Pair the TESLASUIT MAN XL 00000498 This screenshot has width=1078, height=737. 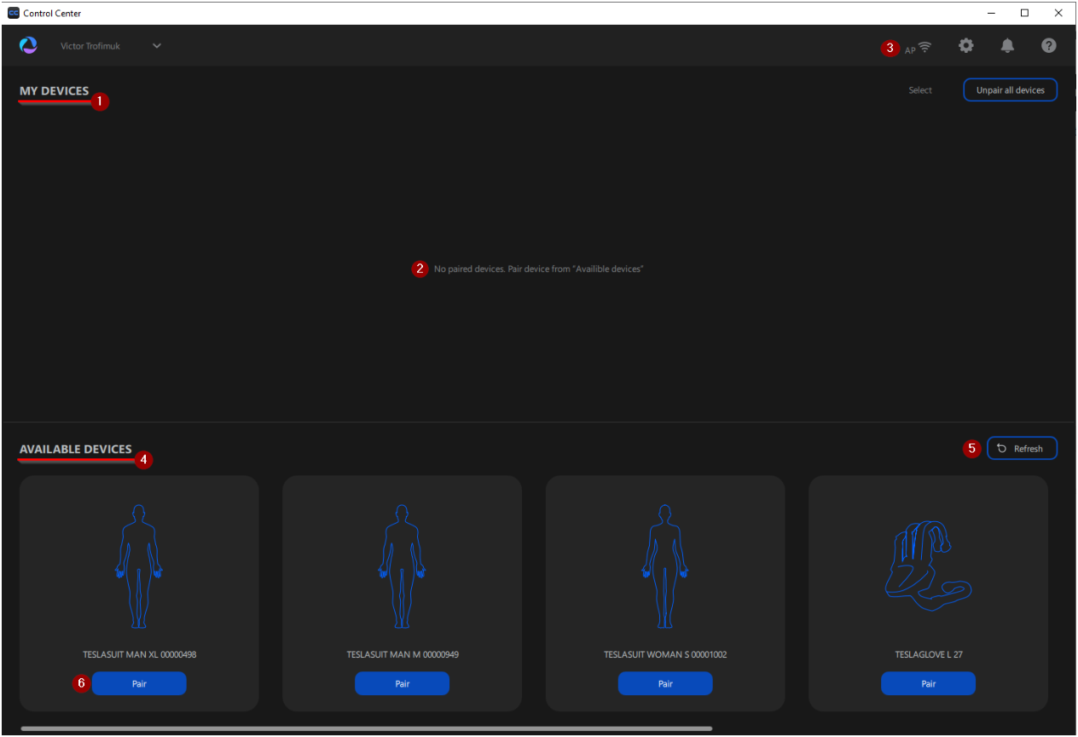coord(139,683)
